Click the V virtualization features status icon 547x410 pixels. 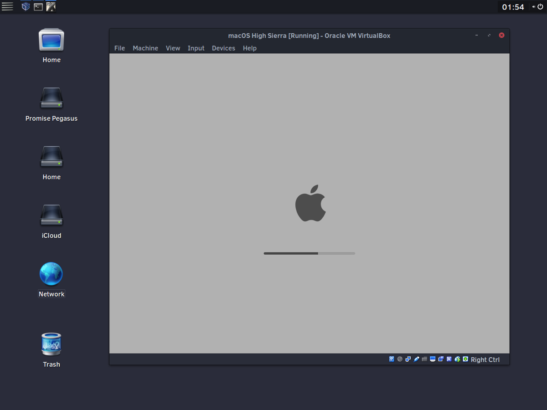(449, 359)
